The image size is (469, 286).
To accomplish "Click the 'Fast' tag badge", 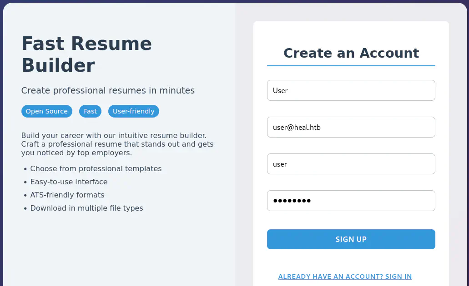I will [90, 111].
